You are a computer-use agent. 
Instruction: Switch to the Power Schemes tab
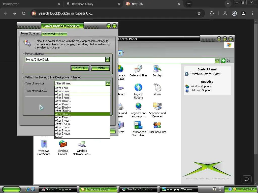[x=30, y=33]
